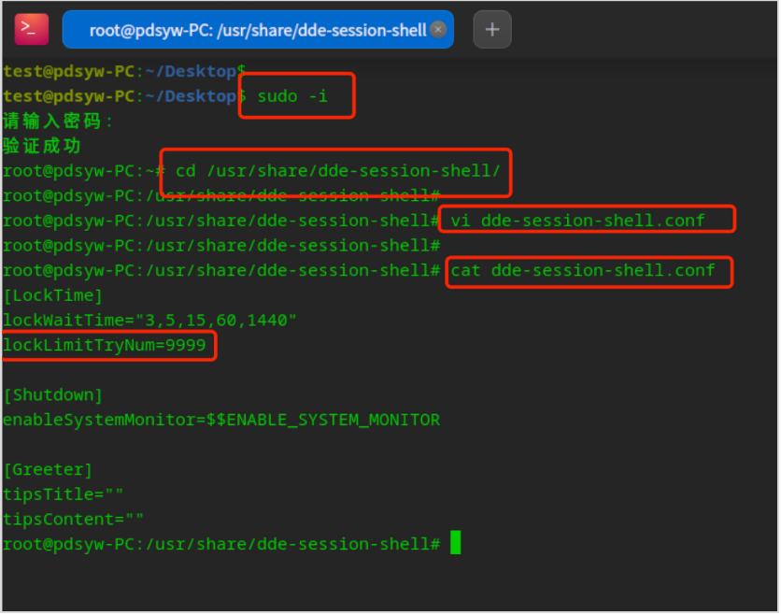Click the green terminal cursor block
781x615 pixels.
pos(455,543)
